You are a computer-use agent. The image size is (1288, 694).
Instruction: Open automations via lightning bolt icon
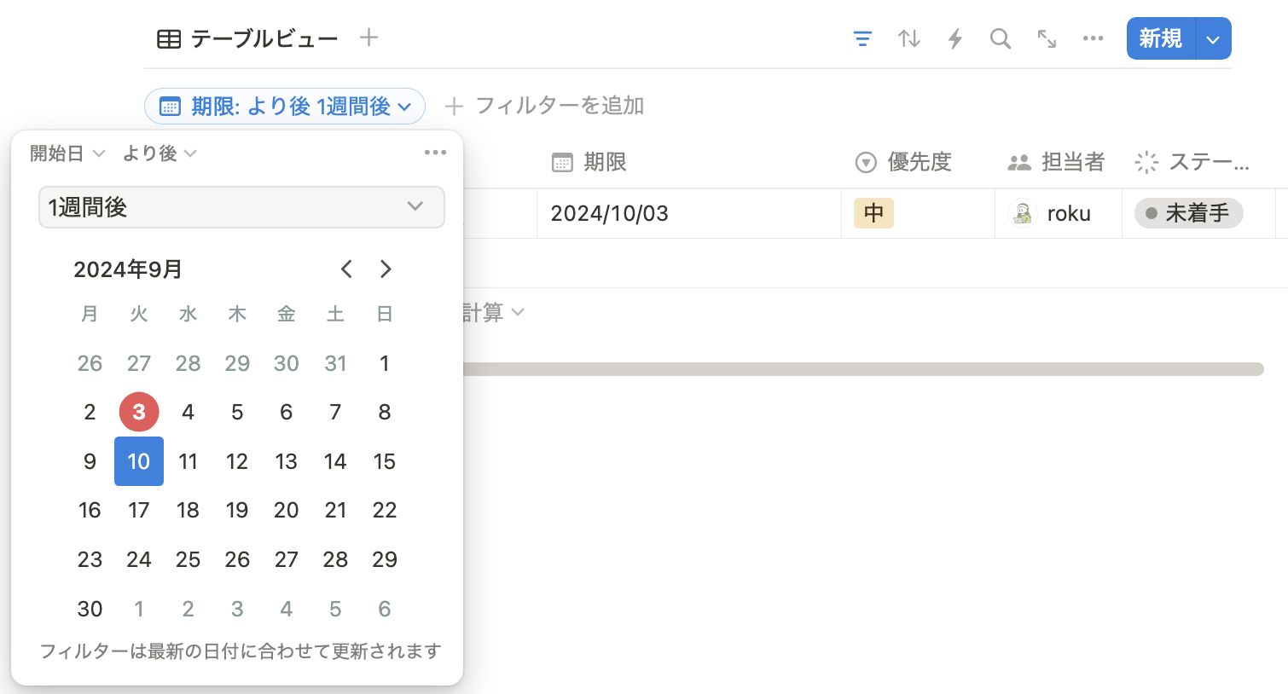[x=955, y=38]
